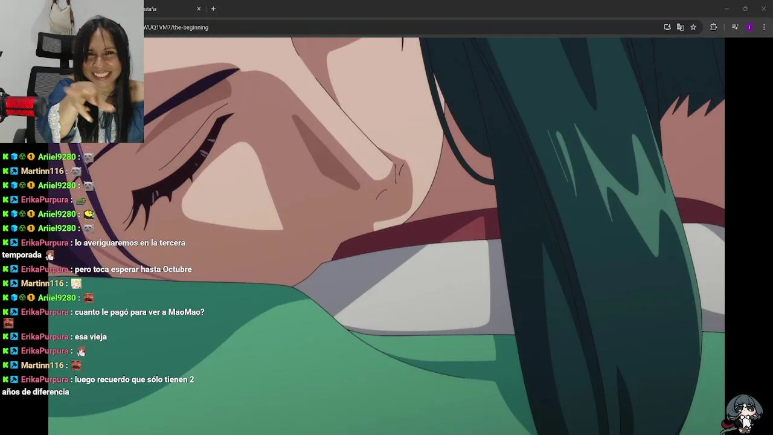Restore down the browser window

pyautogui.click(x=745, y=8)
